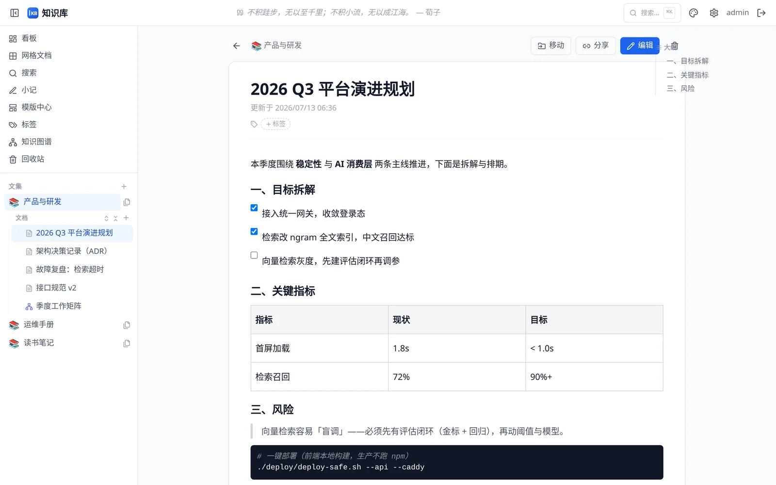The image size is (776, 485).
Task: Go back using the left arrow icon
Action: click(x=237, y=46)
